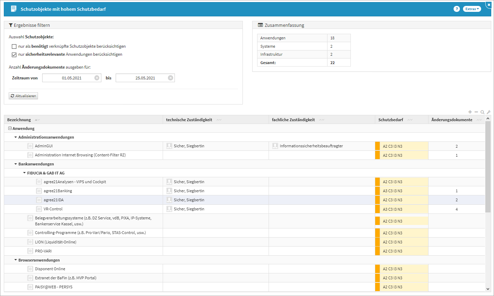Open the agree21Banking entry
Image resolution: width=494 pixels, height=296 pixels.
click(x=58, y=191)
